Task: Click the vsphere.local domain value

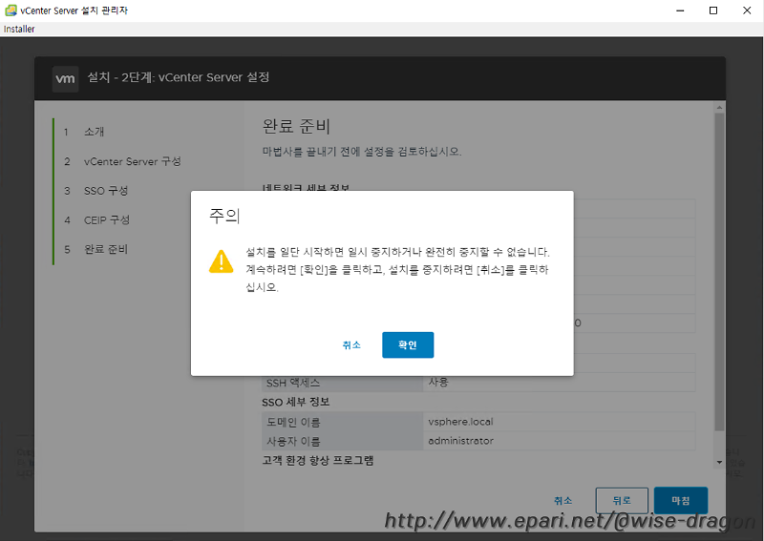Action: point(460,422)
